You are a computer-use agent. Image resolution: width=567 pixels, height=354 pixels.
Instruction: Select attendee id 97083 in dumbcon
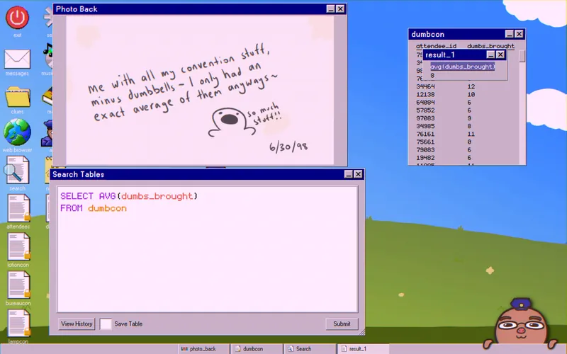point(425,118)
